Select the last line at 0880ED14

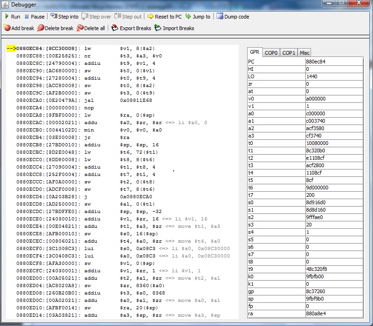(118, 315)
